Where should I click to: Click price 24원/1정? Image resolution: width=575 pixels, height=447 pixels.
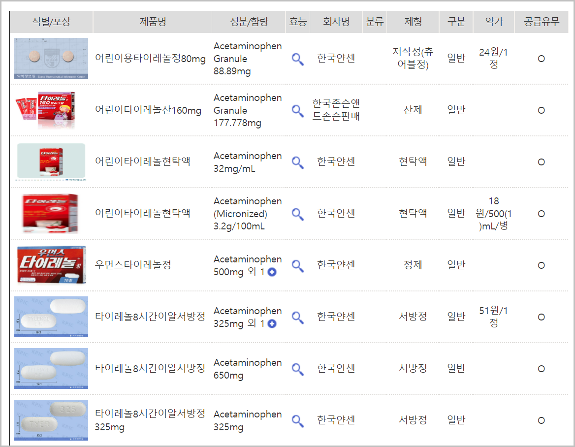[494, 58]
